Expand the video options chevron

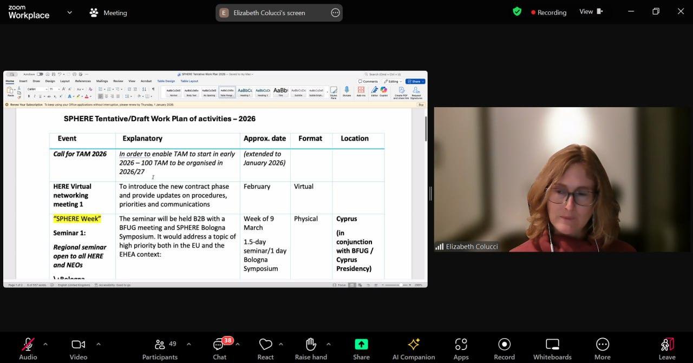98,344
